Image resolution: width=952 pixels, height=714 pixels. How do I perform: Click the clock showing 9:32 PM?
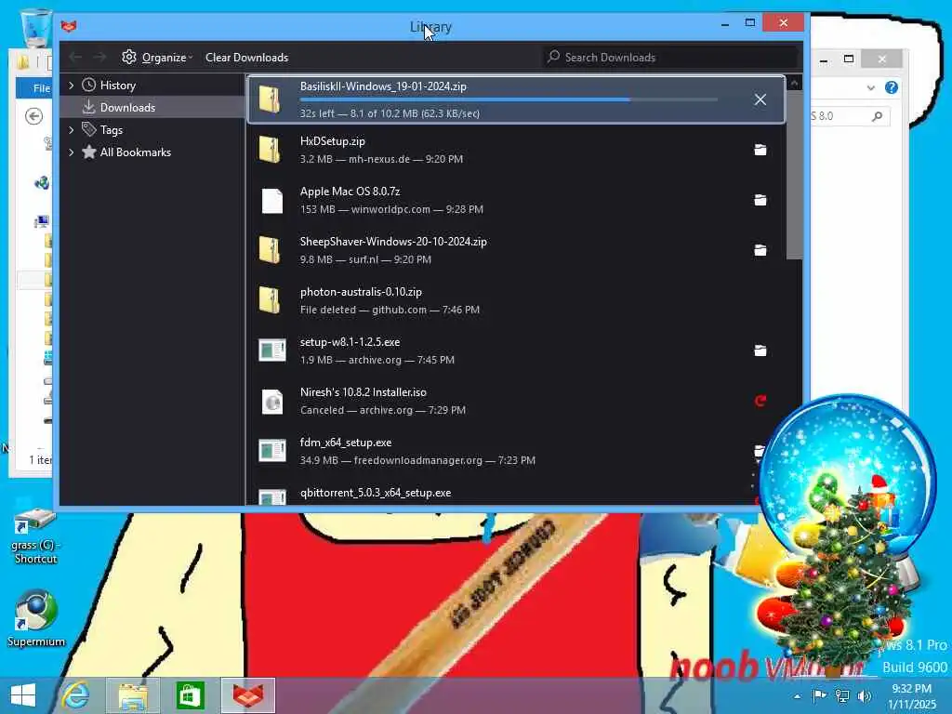[x=911, y=689]
